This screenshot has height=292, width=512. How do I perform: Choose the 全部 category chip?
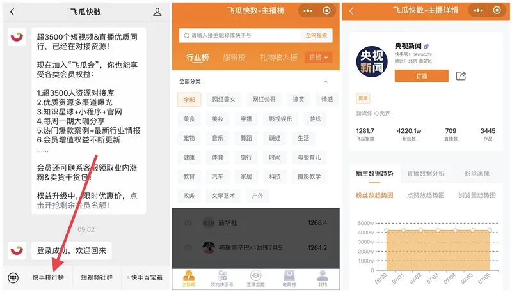point(189,100)
